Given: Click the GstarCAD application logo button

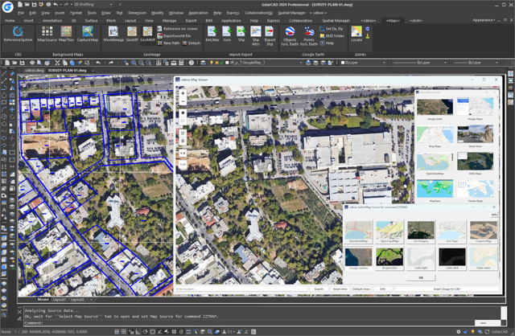Looking at the screenshot, I should [x=7, y=7].
